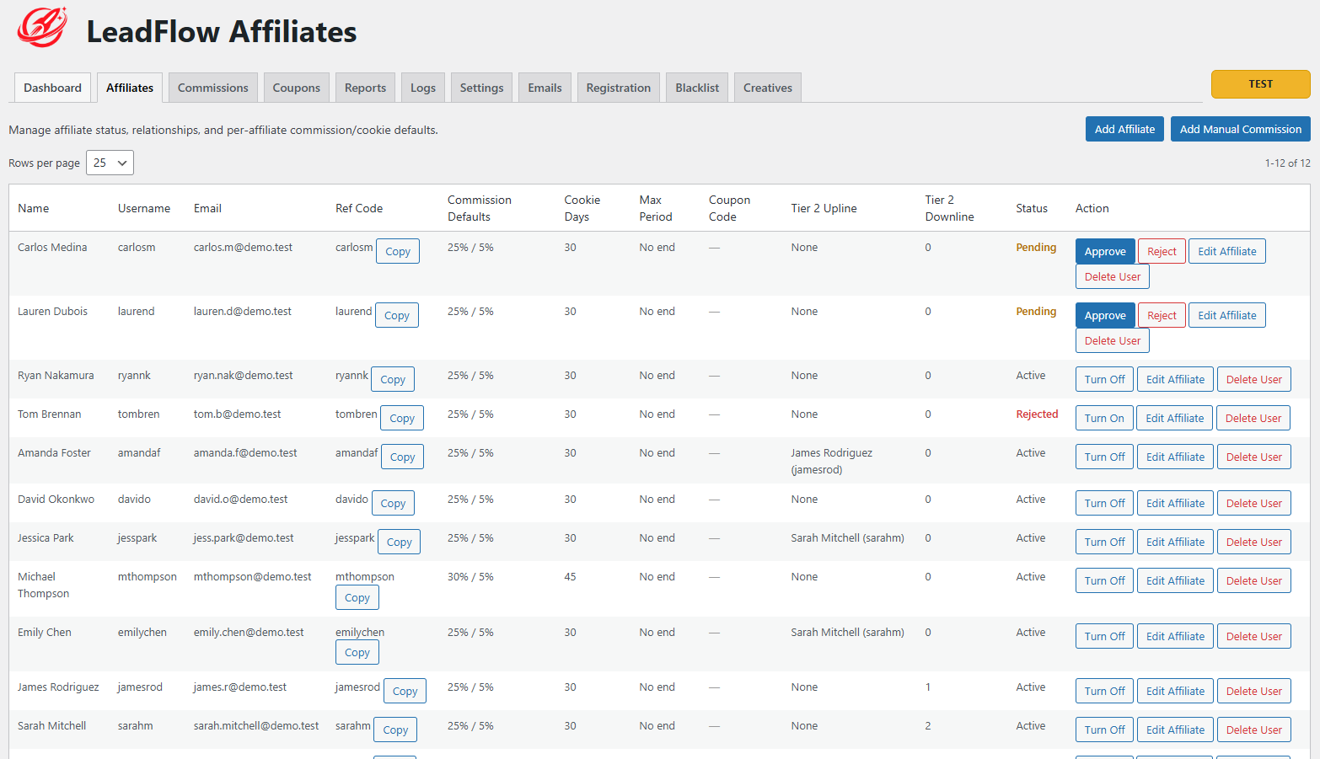This screenshot has width=1320, height=759.
Task: Turn Off Sarah Mitchell's affiliate status
Action: pyautogui.click(x=1104, y=729)
